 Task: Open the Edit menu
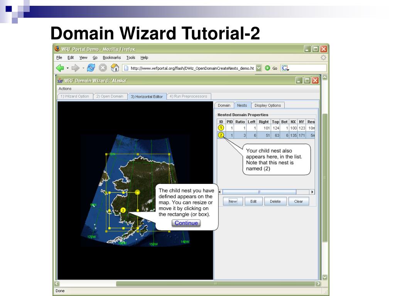71,58
